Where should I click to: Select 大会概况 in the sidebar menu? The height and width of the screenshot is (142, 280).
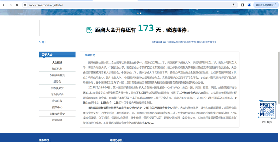[x=57, y=62]
